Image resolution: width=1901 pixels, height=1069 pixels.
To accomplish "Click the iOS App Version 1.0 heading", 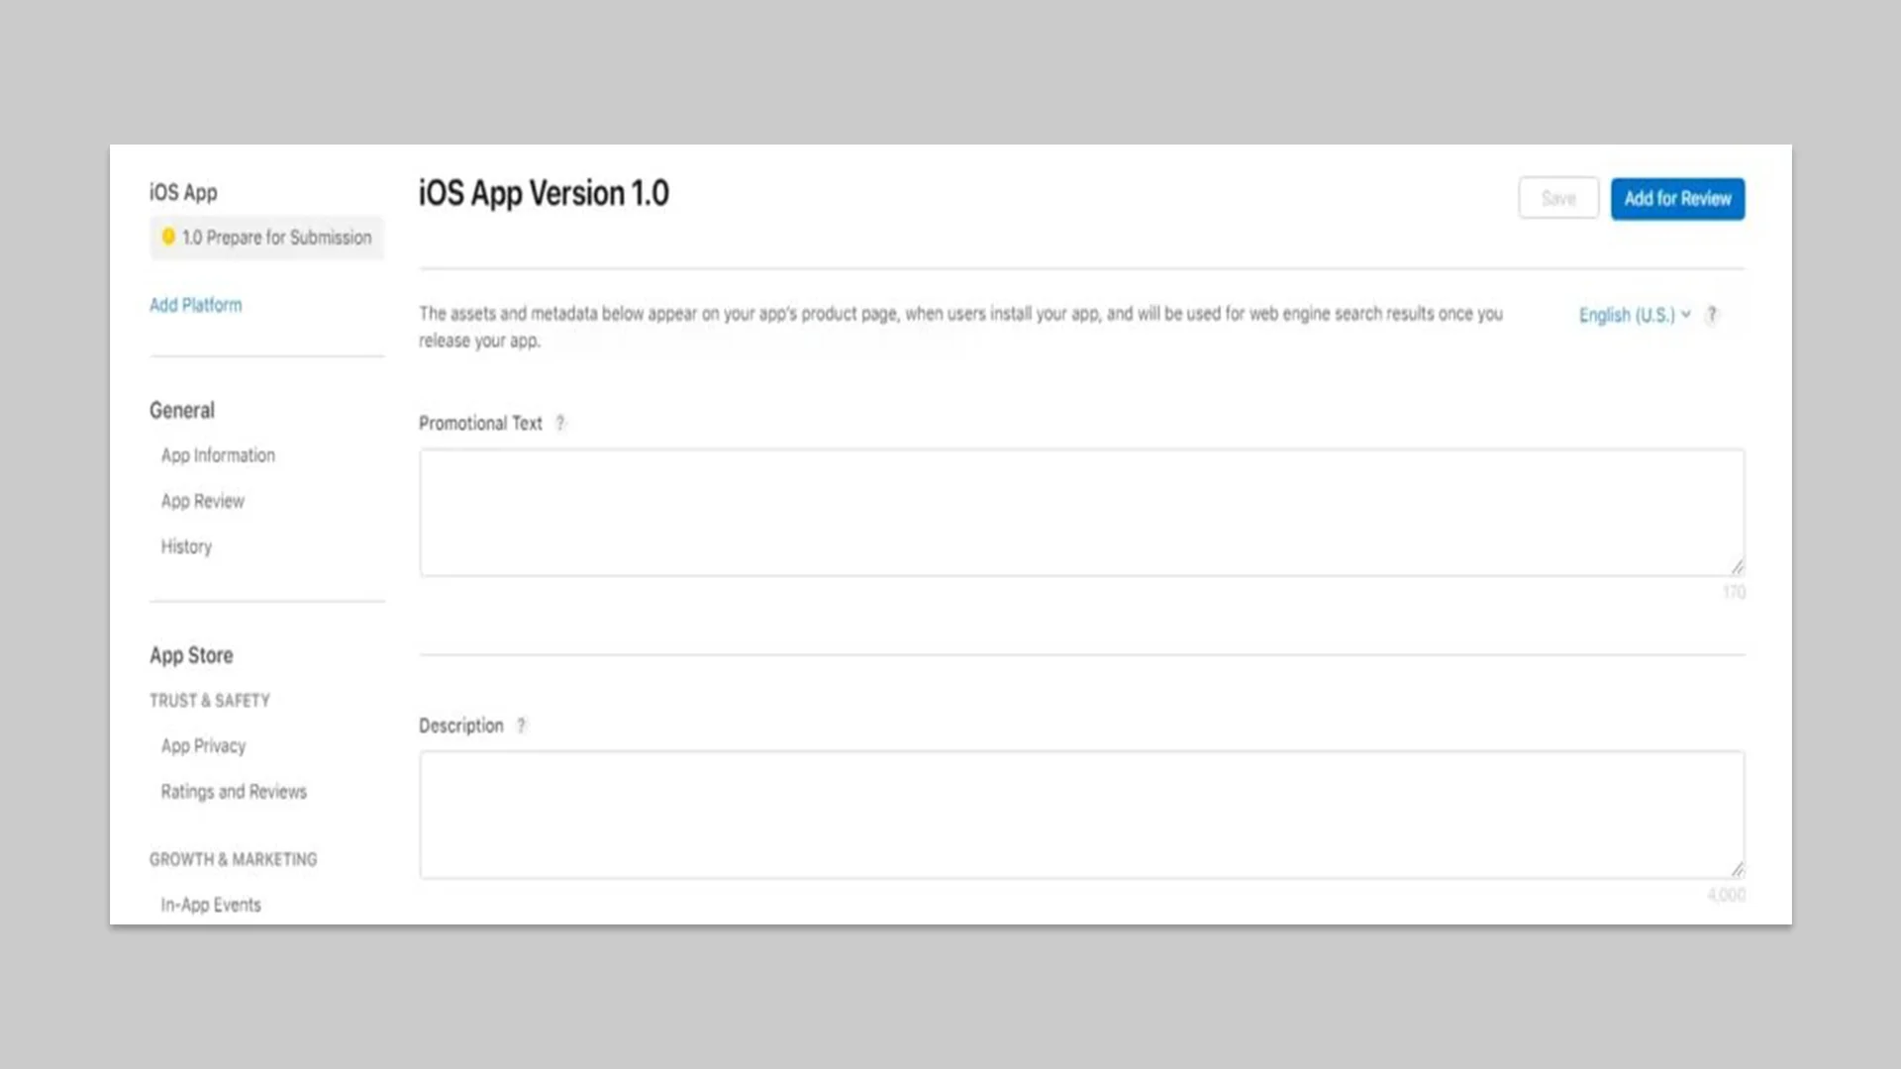I will coord(544,193).
